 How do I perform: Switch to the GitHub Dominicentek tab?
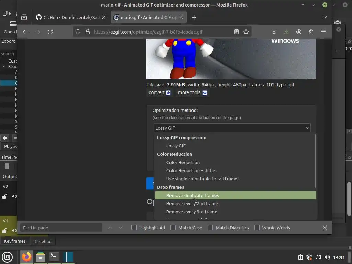(x=71, y=17)
